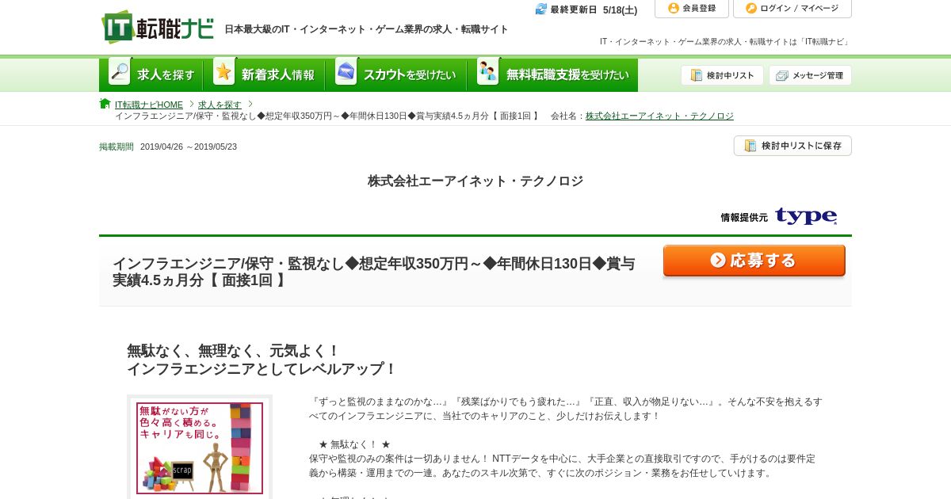The height and width of the screenshot is (499, 951).
Task: Follow the 求人を探す breadcrumb link
Action: point(220,105)
